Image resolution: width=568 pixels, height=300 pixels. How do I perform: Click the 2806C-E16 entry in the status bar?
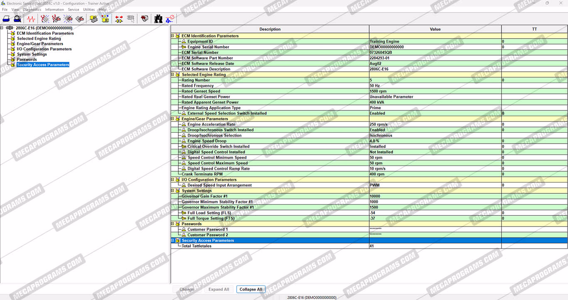(312, 297)
